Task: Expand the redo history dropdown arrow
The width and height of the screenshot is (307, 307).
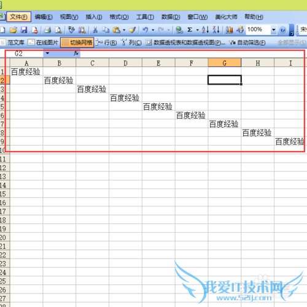Action: (169, 30)
